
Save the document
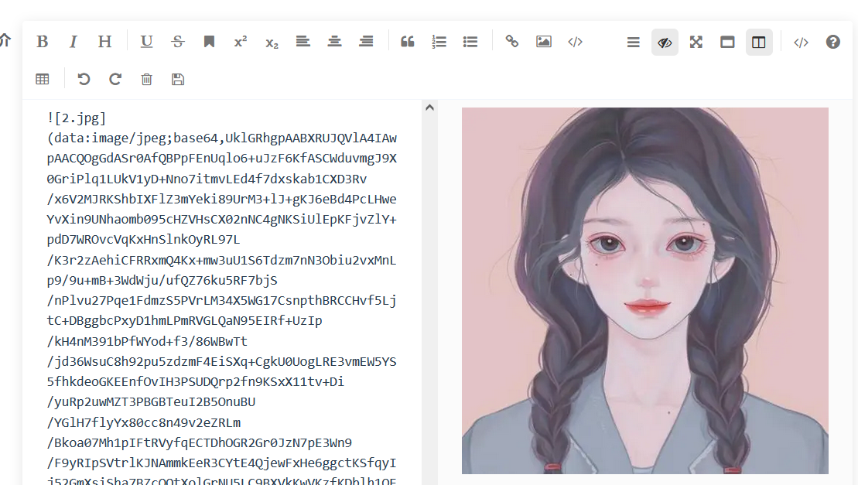177,78
